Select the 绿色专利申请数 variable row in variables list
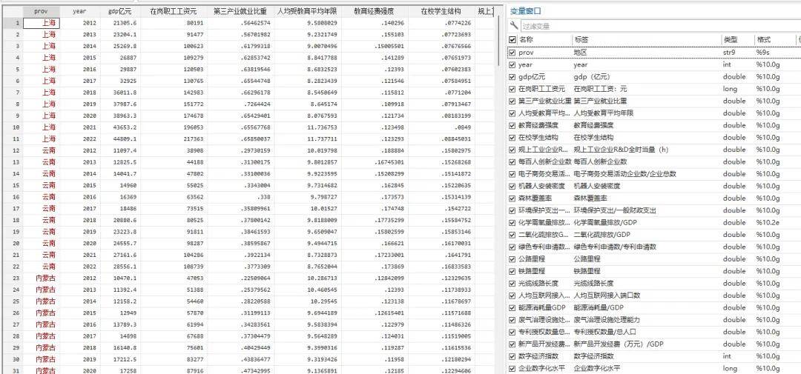Image resolution: width=801 pixels, height=374 pixels. (654, 247)
